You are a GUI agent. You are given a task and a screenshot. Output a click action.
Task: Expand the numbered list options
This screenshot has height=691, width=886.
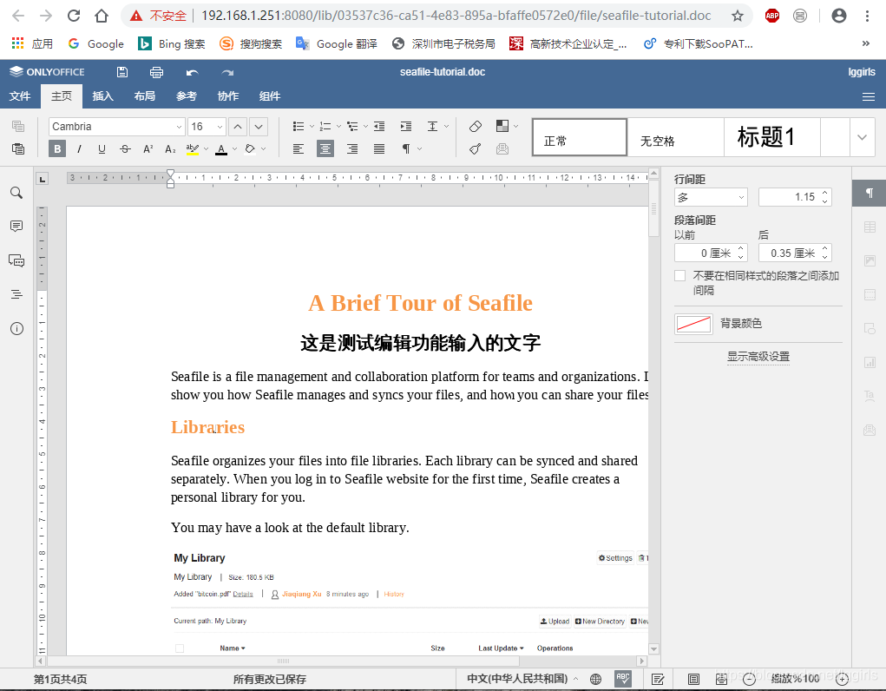point(338,127)
